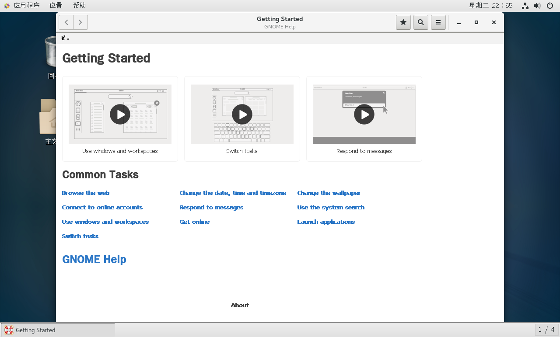Play the Use windows and workspaces video
Viewport: 560px width, 337px height.
(120, 115)
